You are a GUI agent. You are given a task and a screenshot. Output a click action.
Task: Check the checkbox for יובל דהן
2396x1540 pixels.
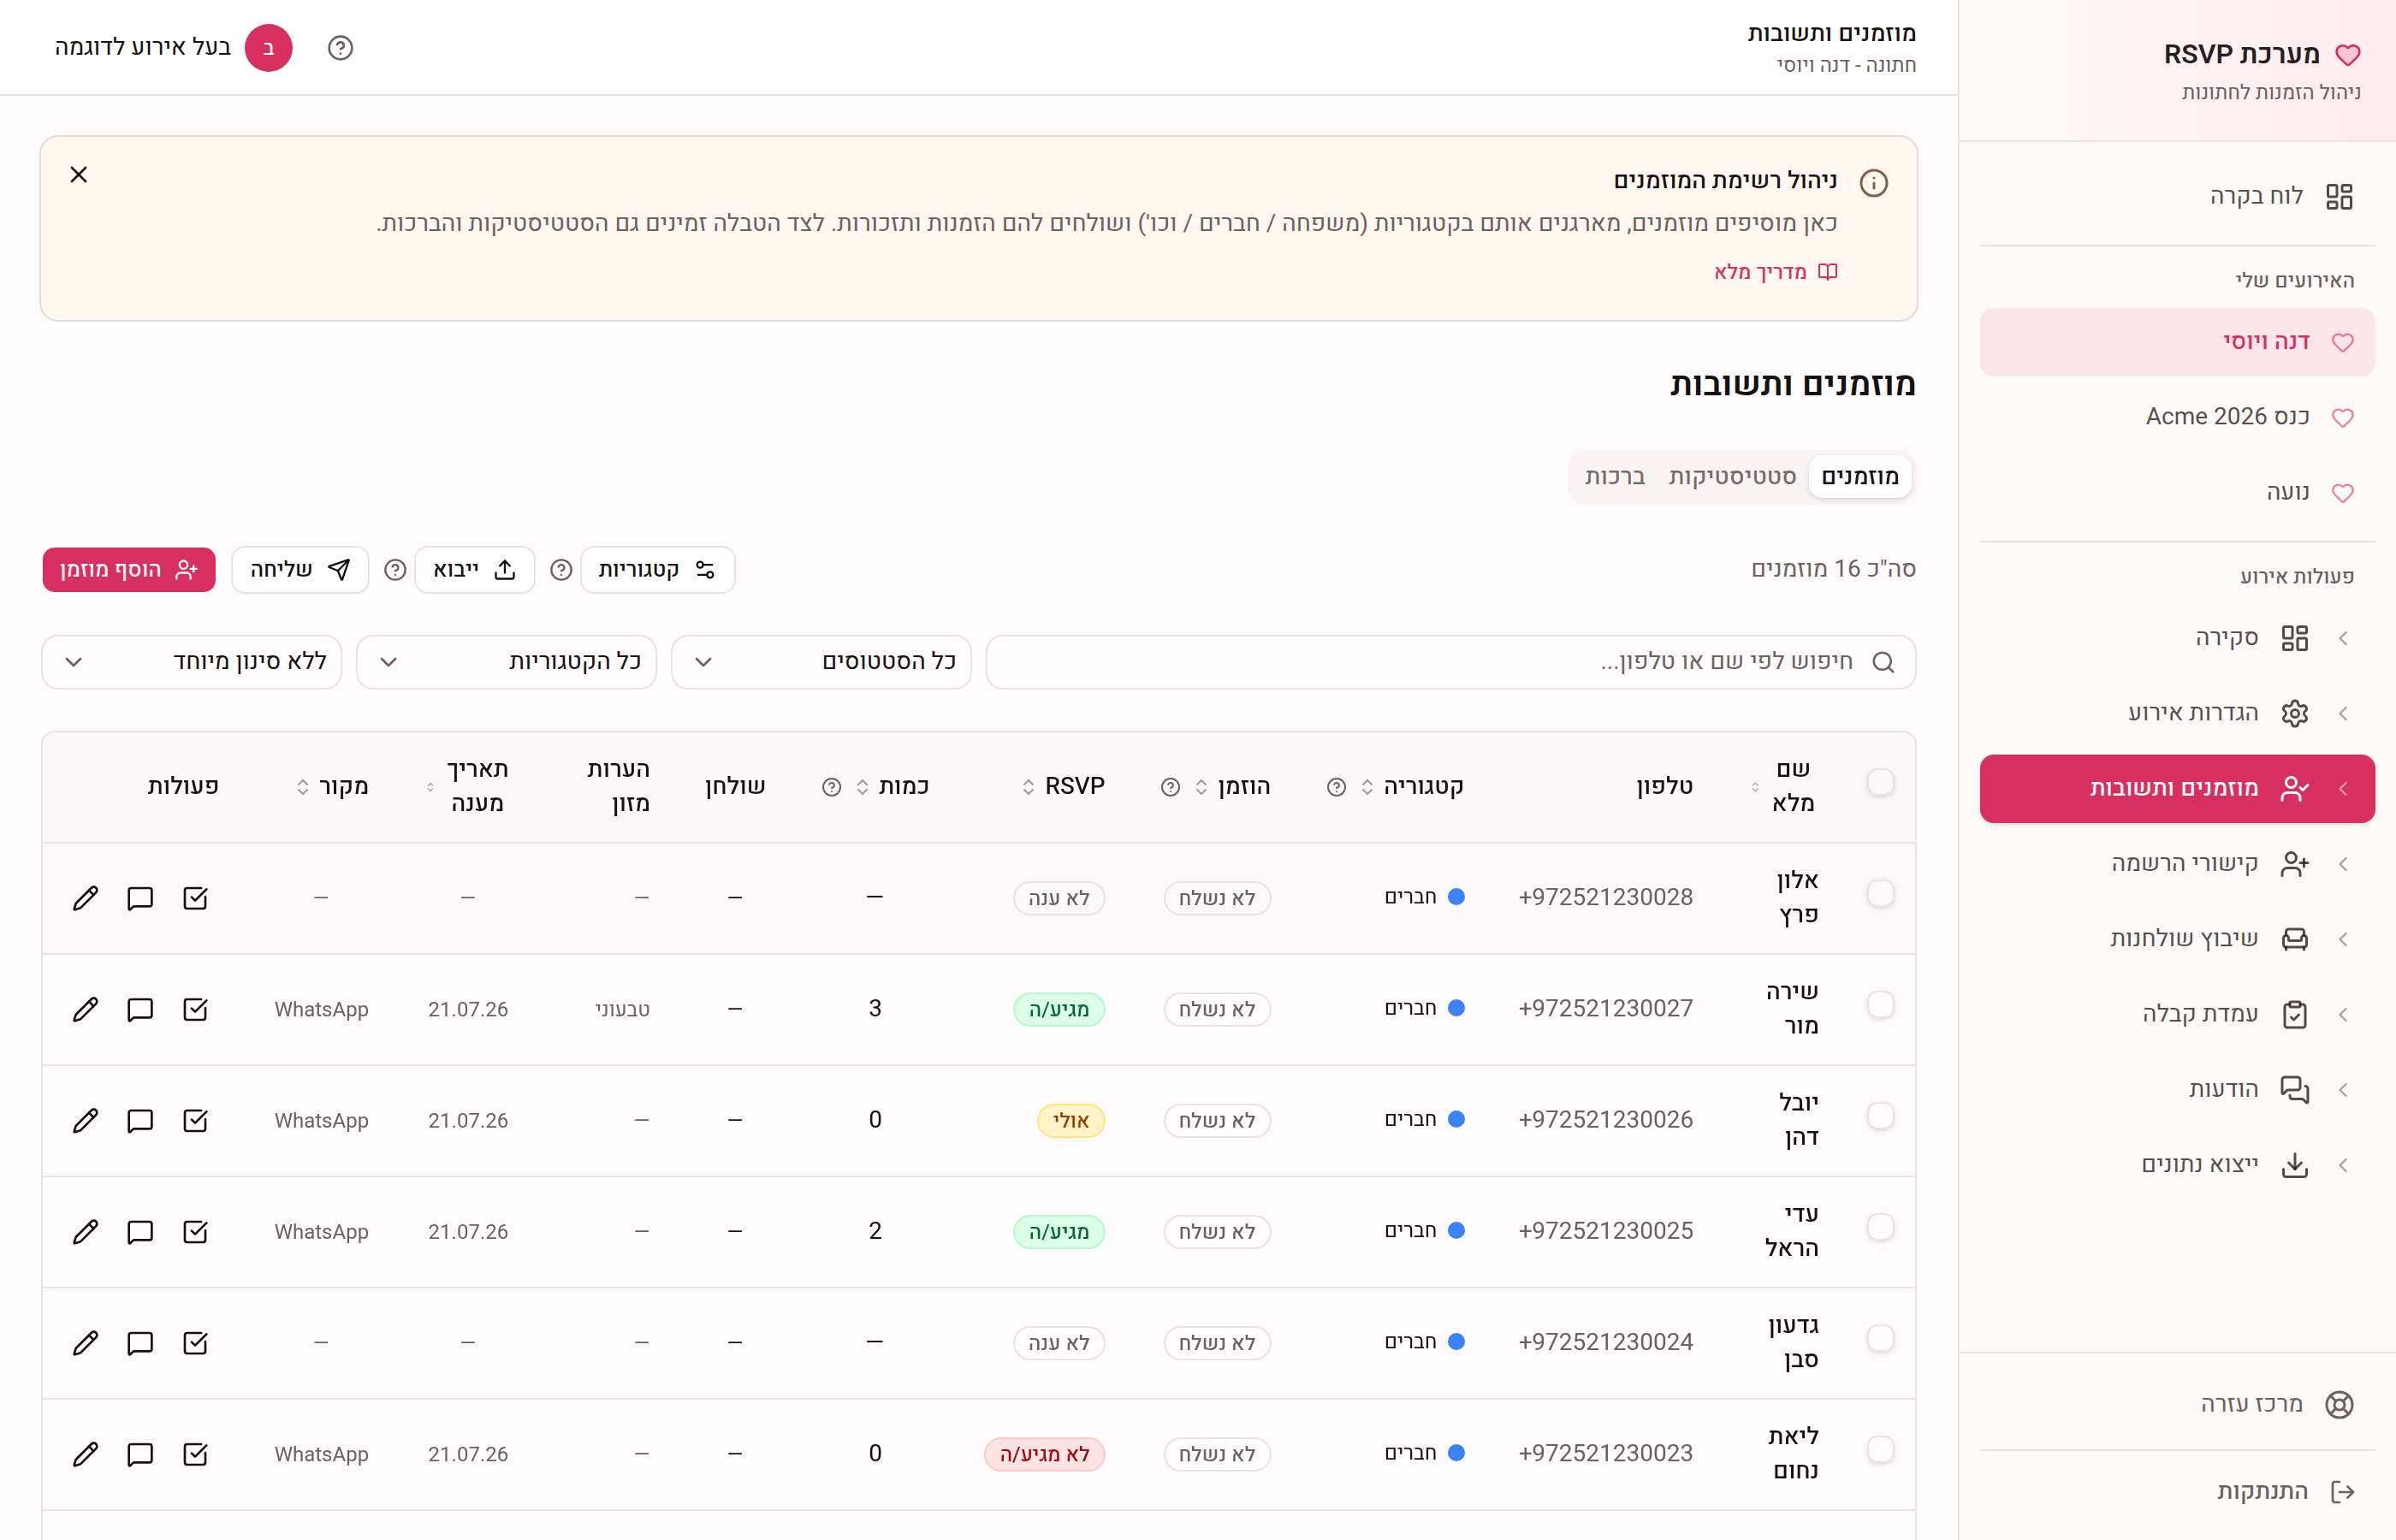1880,1115
